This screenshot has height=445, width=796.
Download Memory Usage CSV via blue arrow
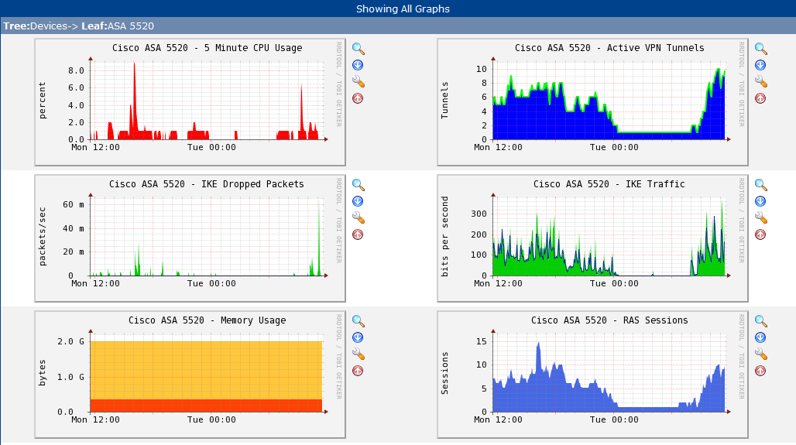click(x=358, y=337)
